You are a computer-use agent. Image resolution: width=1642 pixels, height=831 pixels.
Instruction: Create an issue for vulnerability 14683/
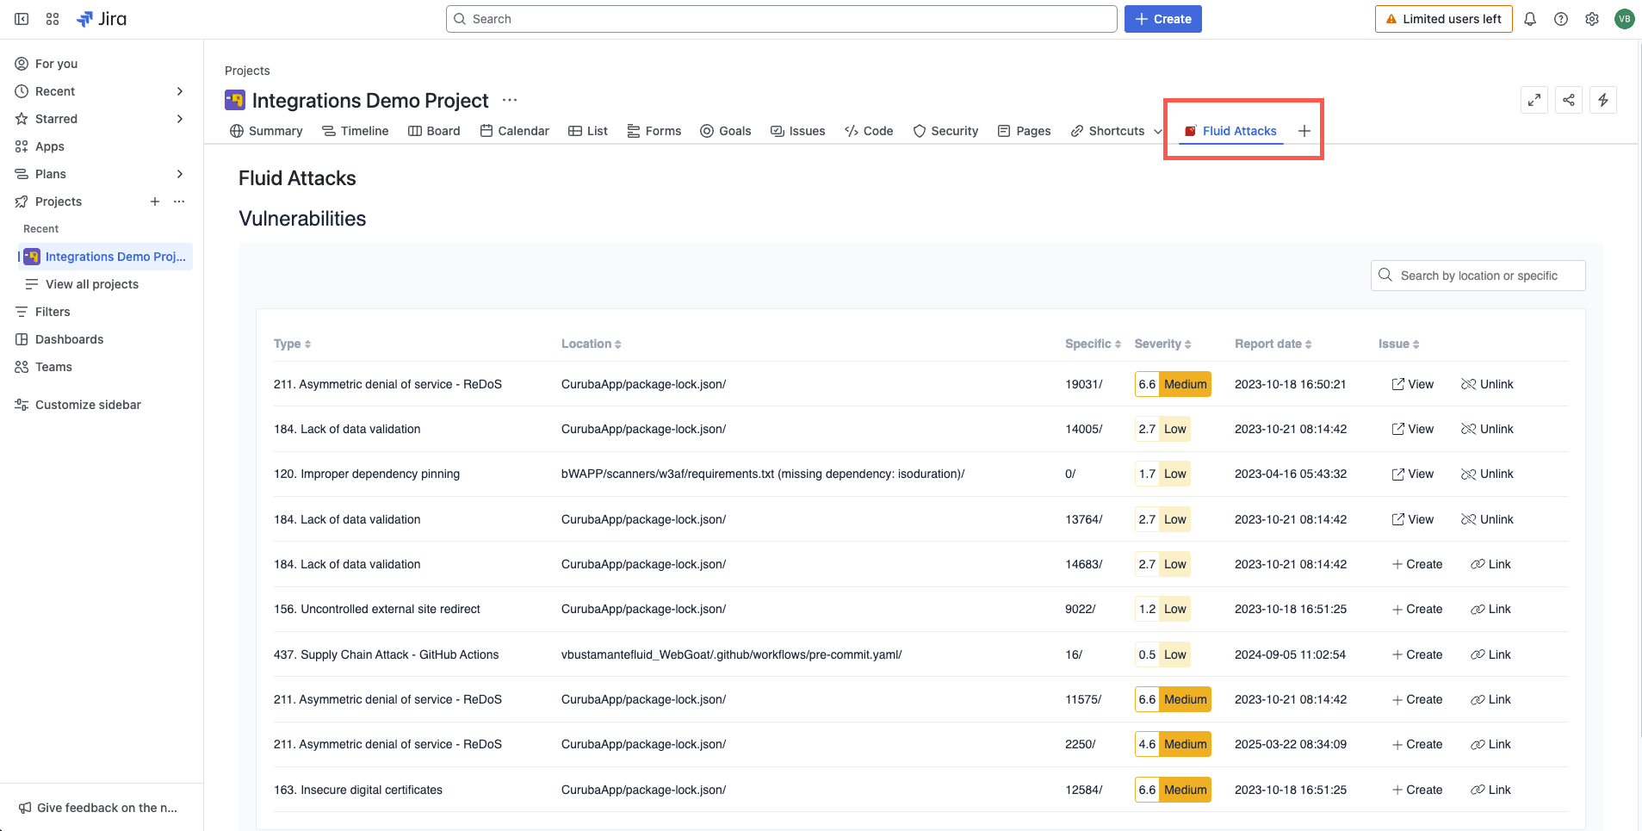pos(1416,564)
